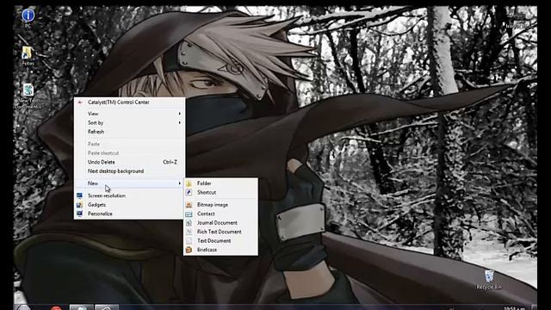Select the Fotos folder shortcut icon

click(28, 56)
